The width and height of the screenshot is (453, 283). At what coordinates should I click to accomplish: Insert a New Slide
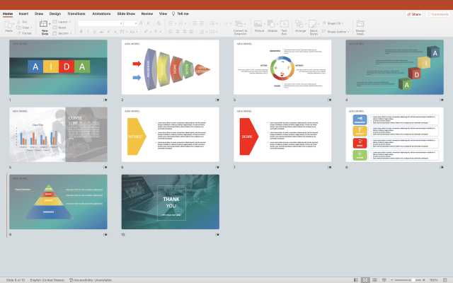[x=45, y=25]
